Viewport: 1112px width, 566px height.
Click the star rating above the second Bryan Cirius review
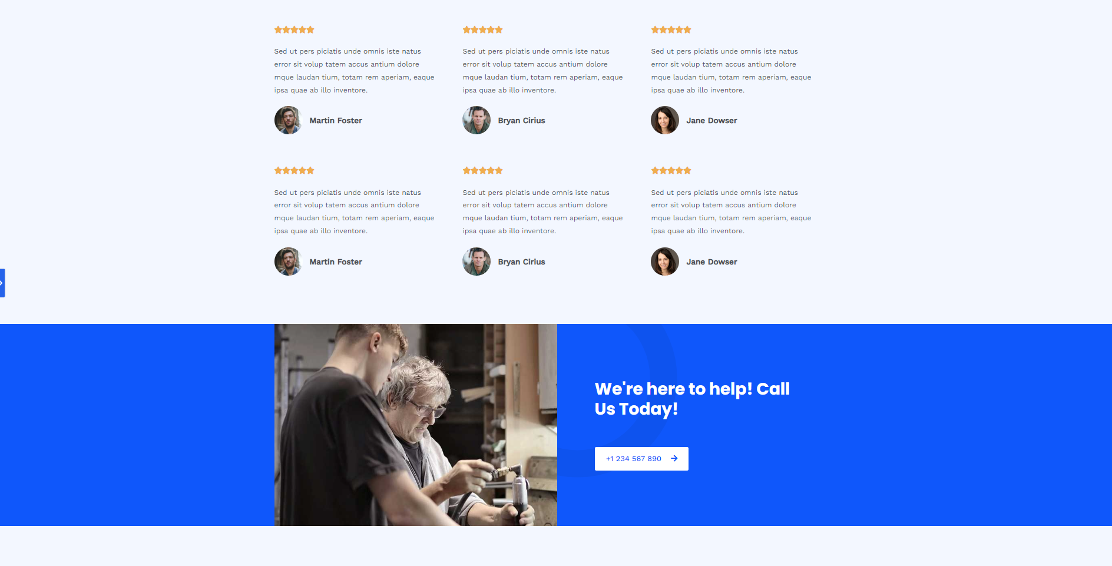tap(482, 171)
